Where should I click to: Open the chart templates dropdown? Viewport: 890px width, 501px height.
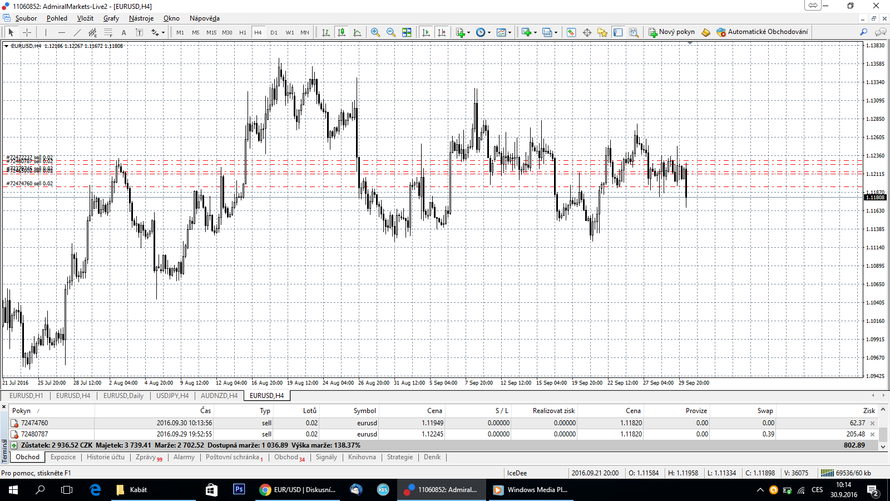[504, 32]
